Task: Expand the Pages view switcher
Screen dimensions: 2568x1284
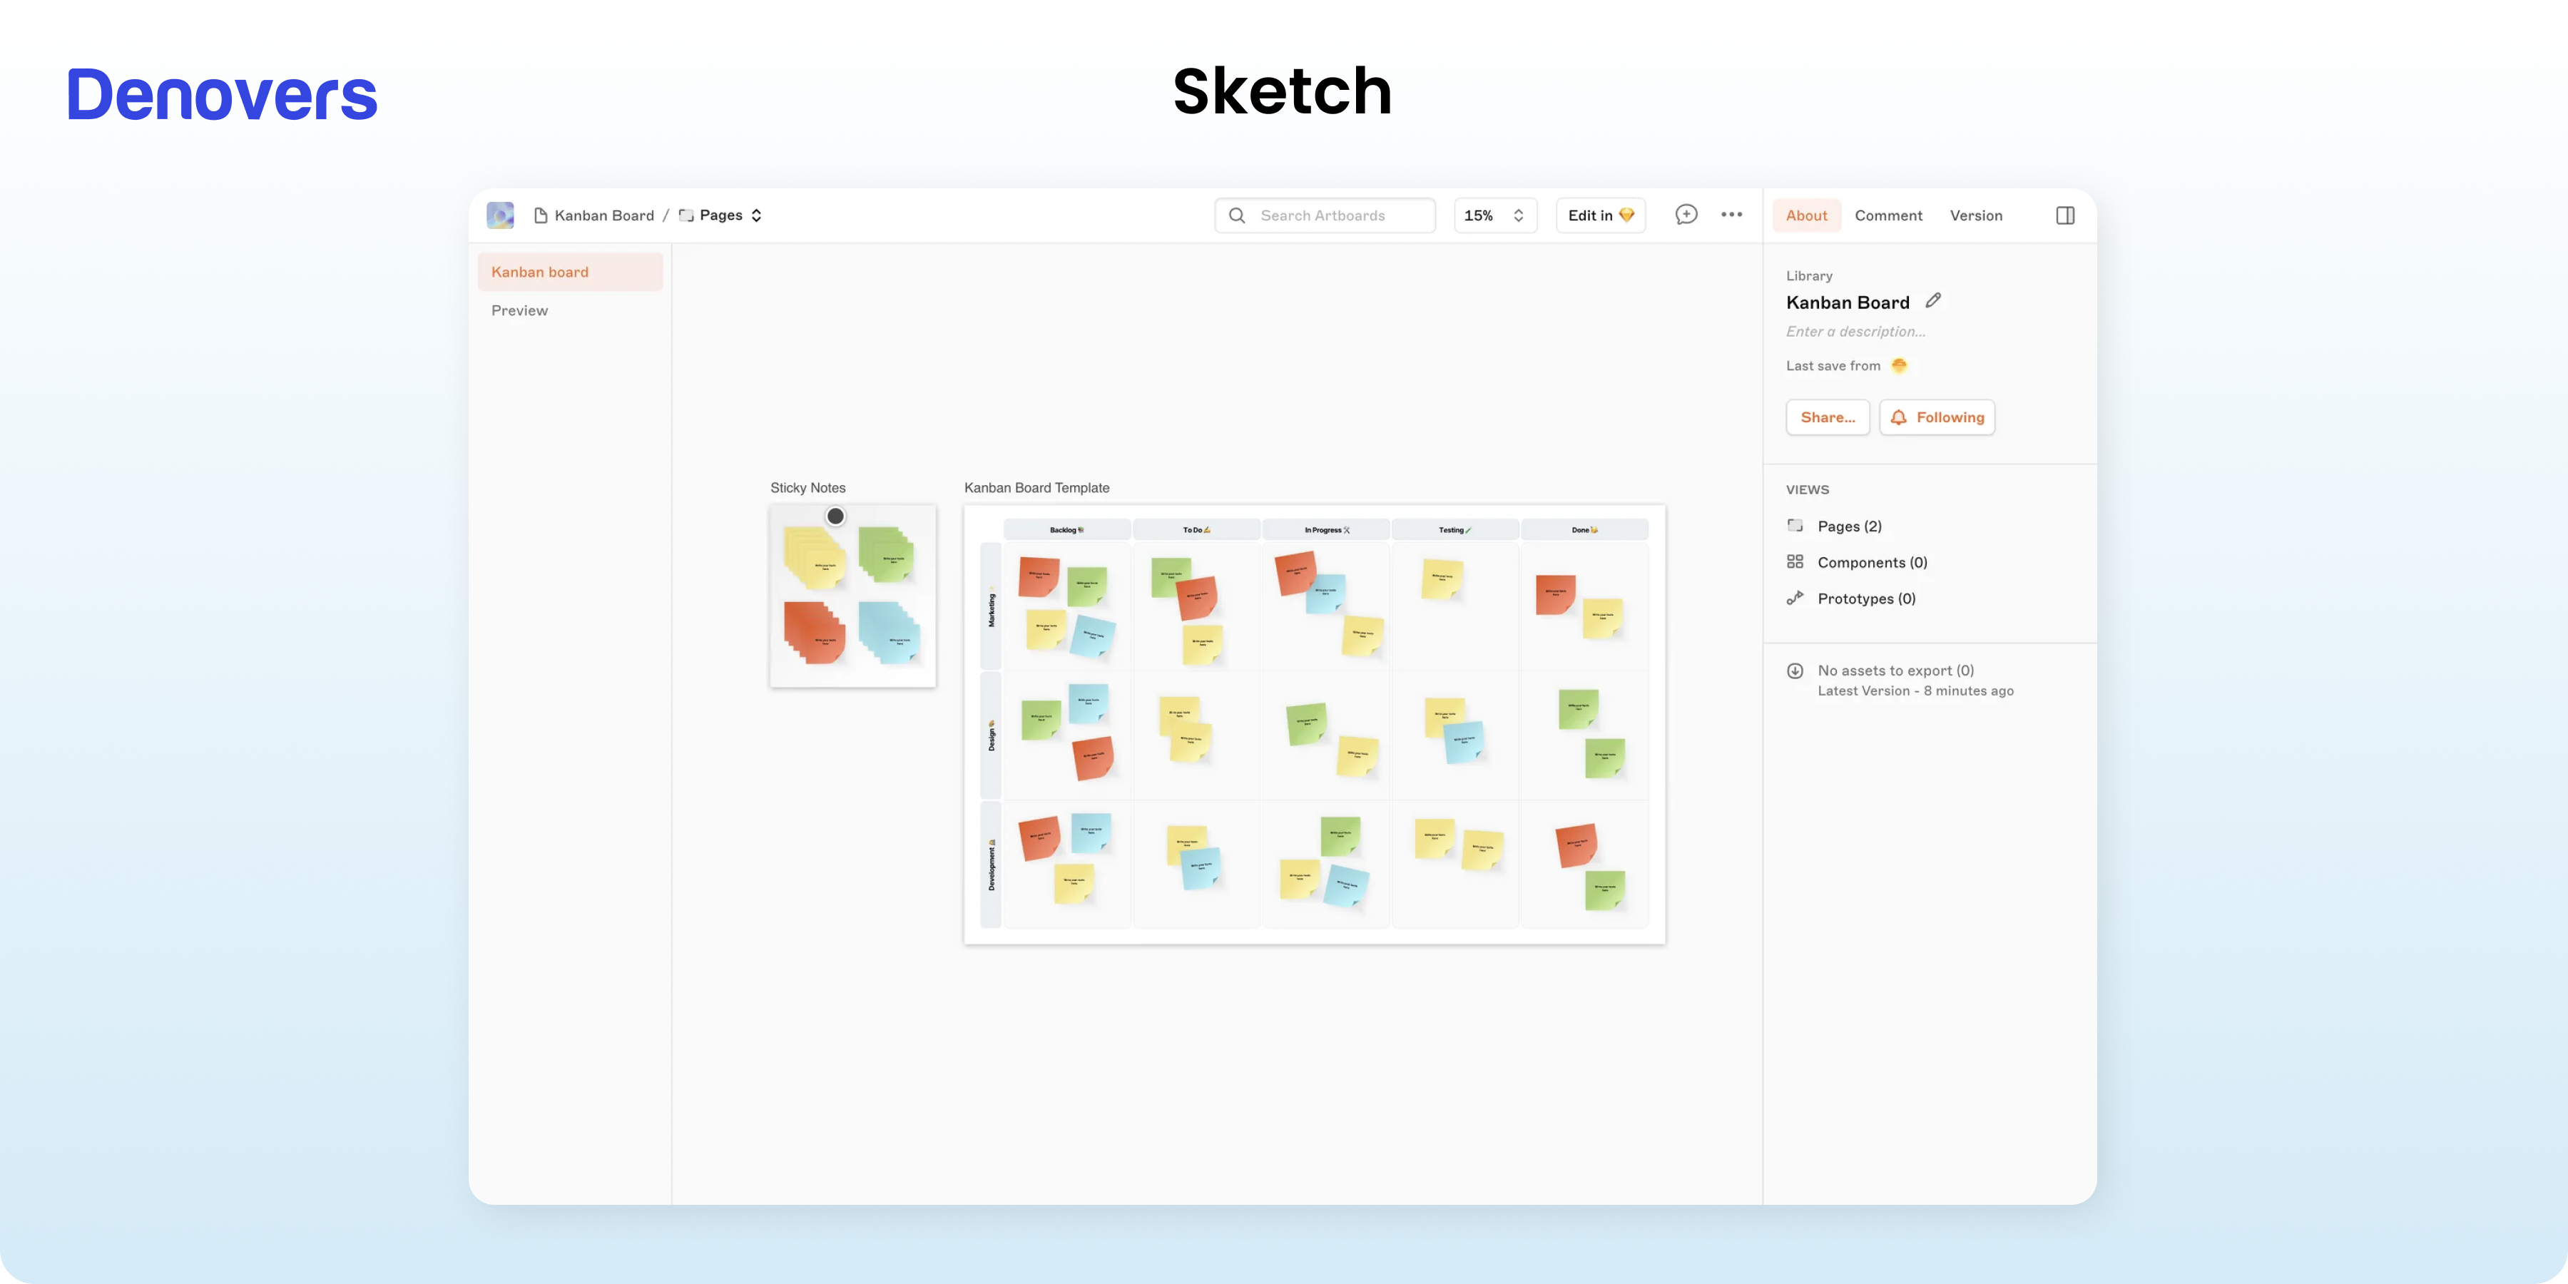Action: tap(720, 215)
